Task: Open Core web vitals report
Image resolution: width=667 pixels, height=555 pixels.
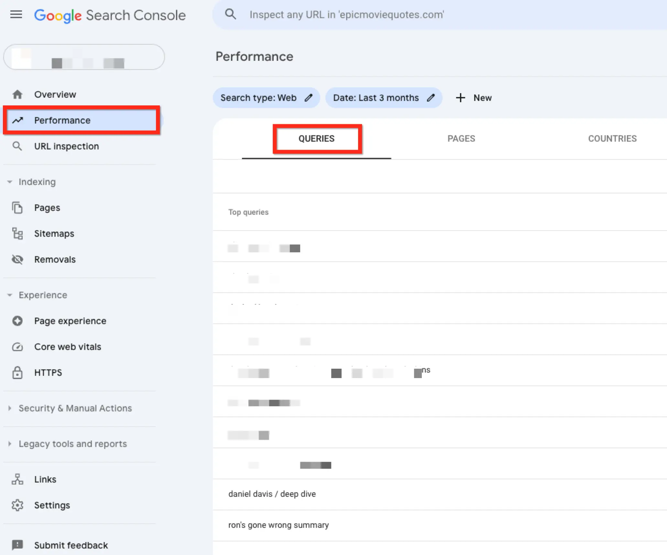Action: click(x=68, y=347)
